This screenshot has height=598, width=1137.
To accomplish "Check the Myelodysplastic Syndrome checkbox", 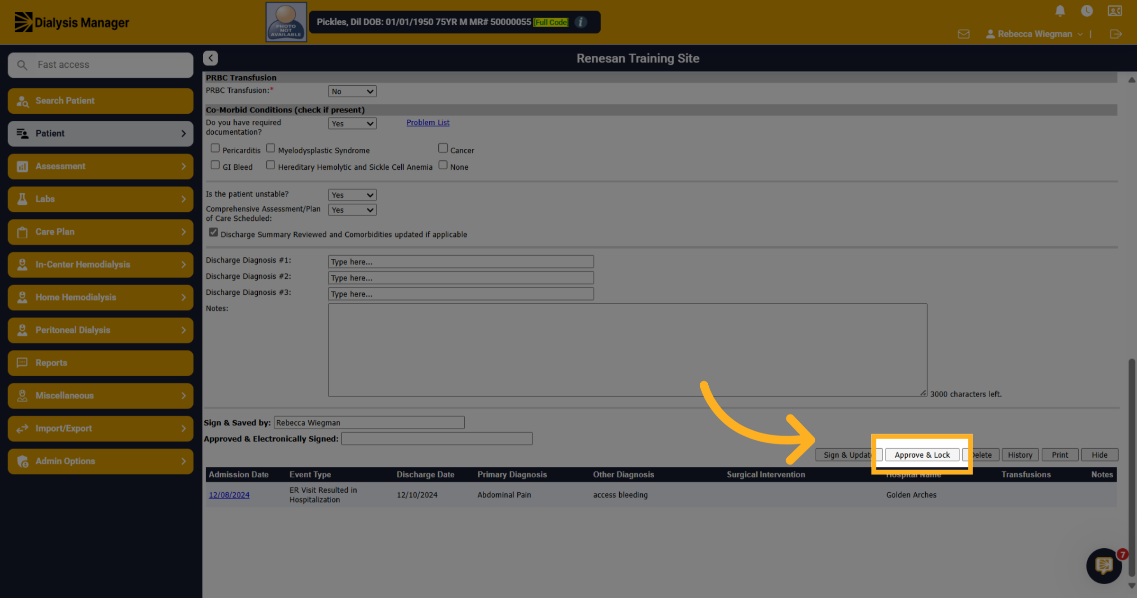I will (271, 148).
